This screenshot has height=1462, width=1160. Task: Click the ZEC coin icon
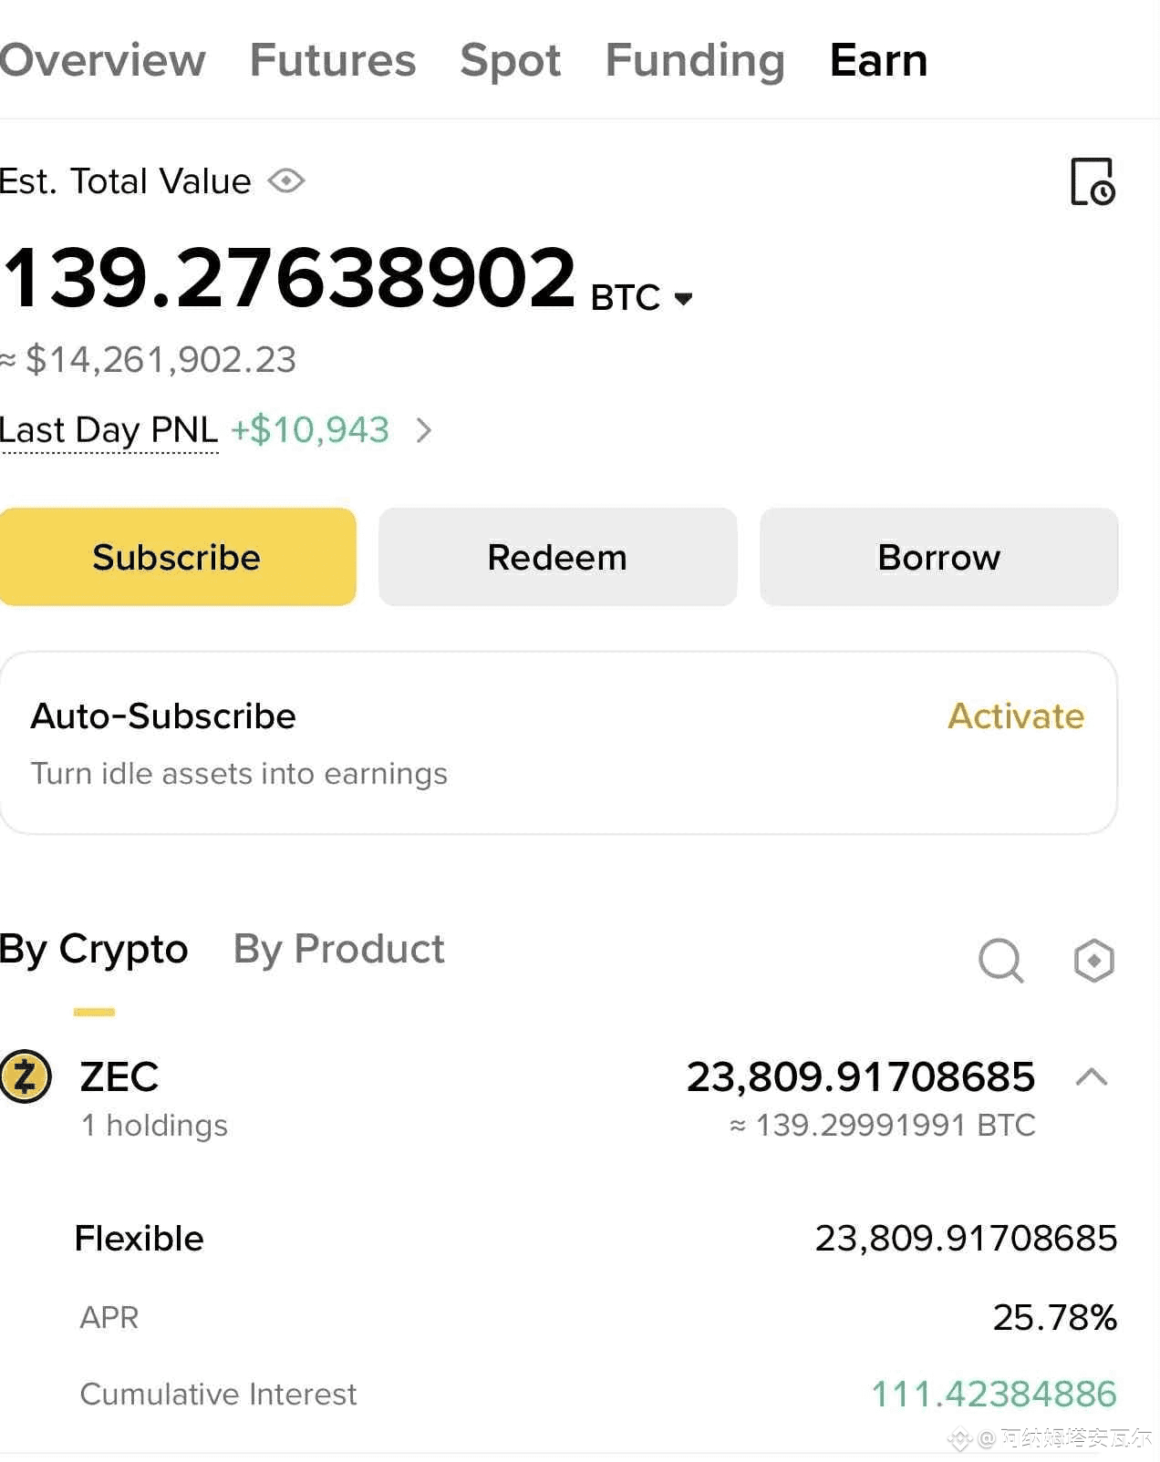click(26, 1076)
